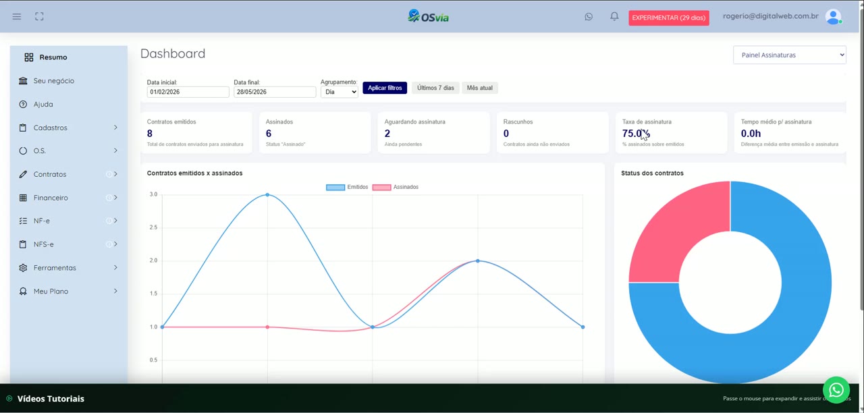864x413 pixels.
Task: Click the user avatar icon
Action: pyautogui.click(x=834, y=17)
